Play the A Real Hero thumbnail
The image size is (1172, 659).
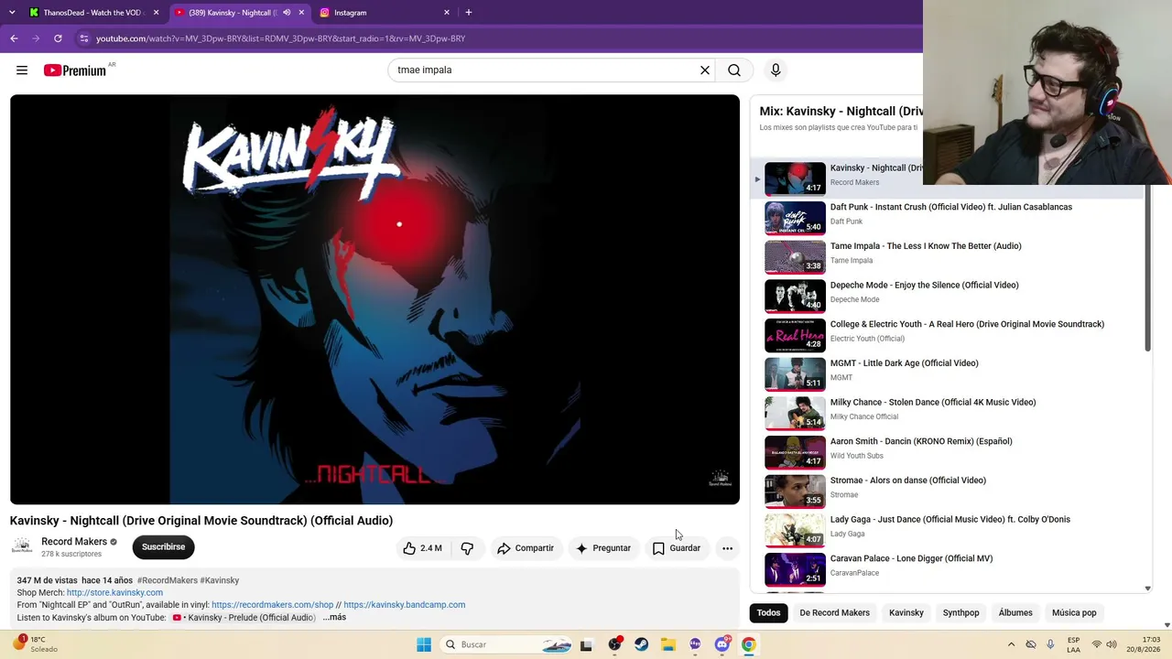[x=795, y=336]
